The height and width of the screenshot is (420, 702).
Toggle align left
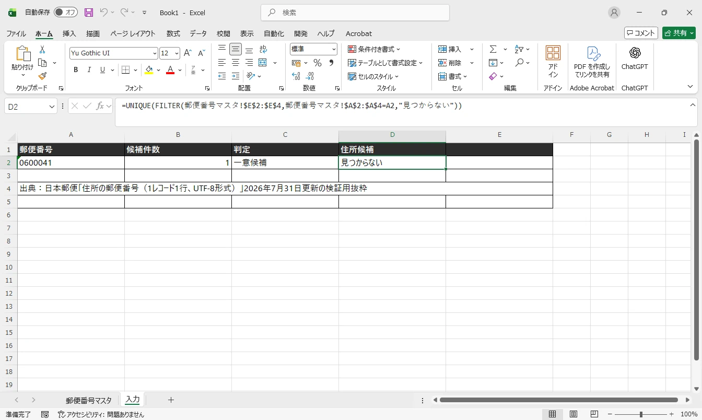(x=222, y=63)
